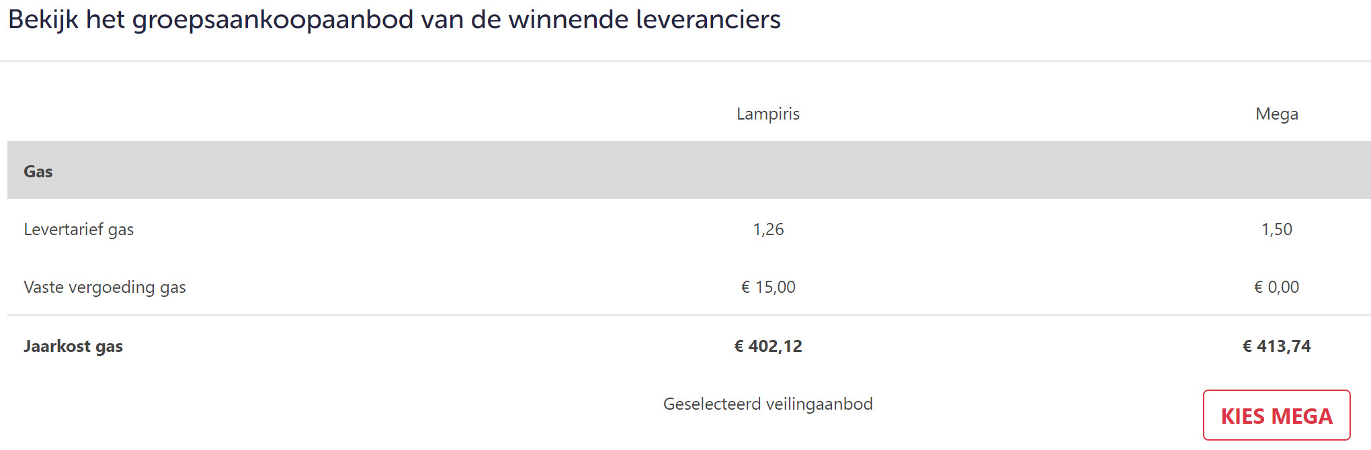The height and width of the screenshot is (450, 1371).
Task: Click Mega levertarief value 1,50
Action: click(1276, 229)
